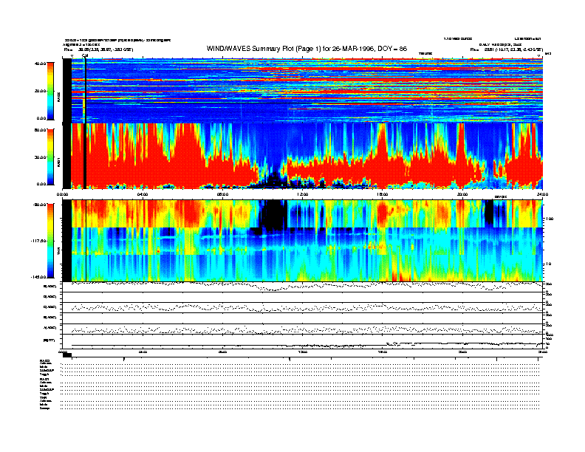Click the WIND/WAVES Summary Plot title

click(x=307, y=49)
